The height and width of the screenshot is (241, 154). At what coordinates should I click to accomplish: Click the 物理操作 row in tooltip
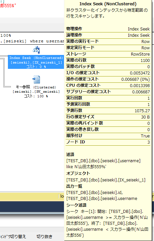[x=108, y=29]
